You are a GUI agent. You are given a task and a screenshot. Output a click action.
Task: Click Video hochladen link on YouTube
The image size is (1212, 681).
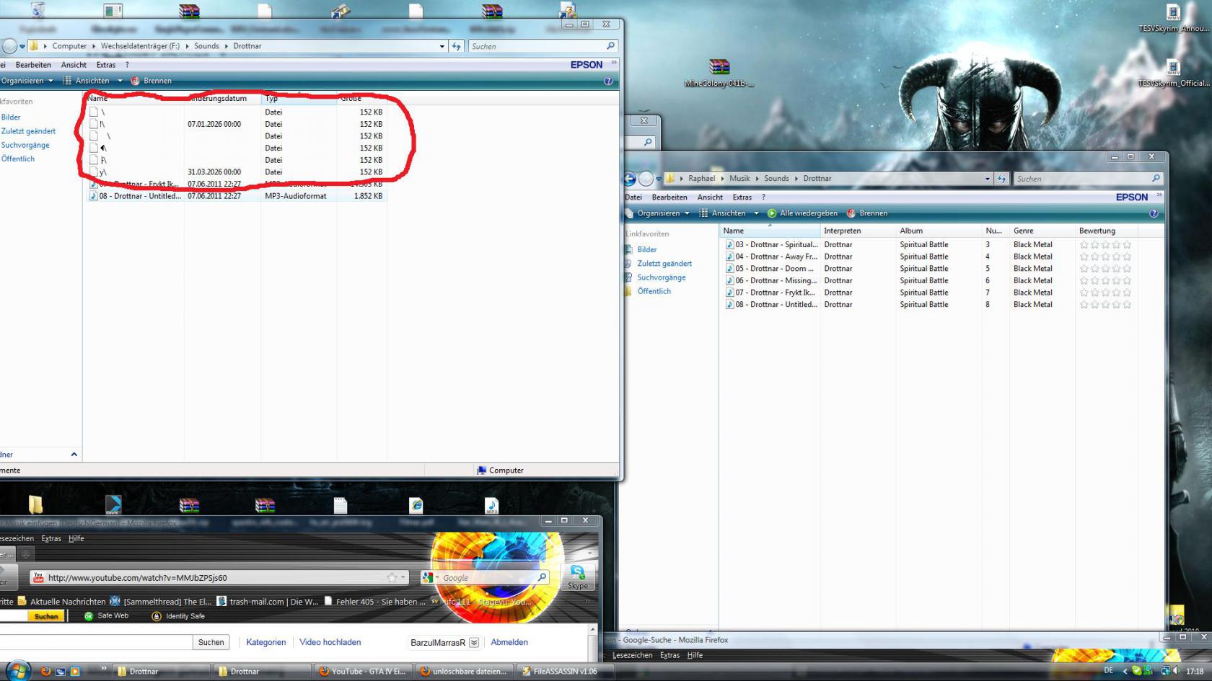click(x=330, y=642)
